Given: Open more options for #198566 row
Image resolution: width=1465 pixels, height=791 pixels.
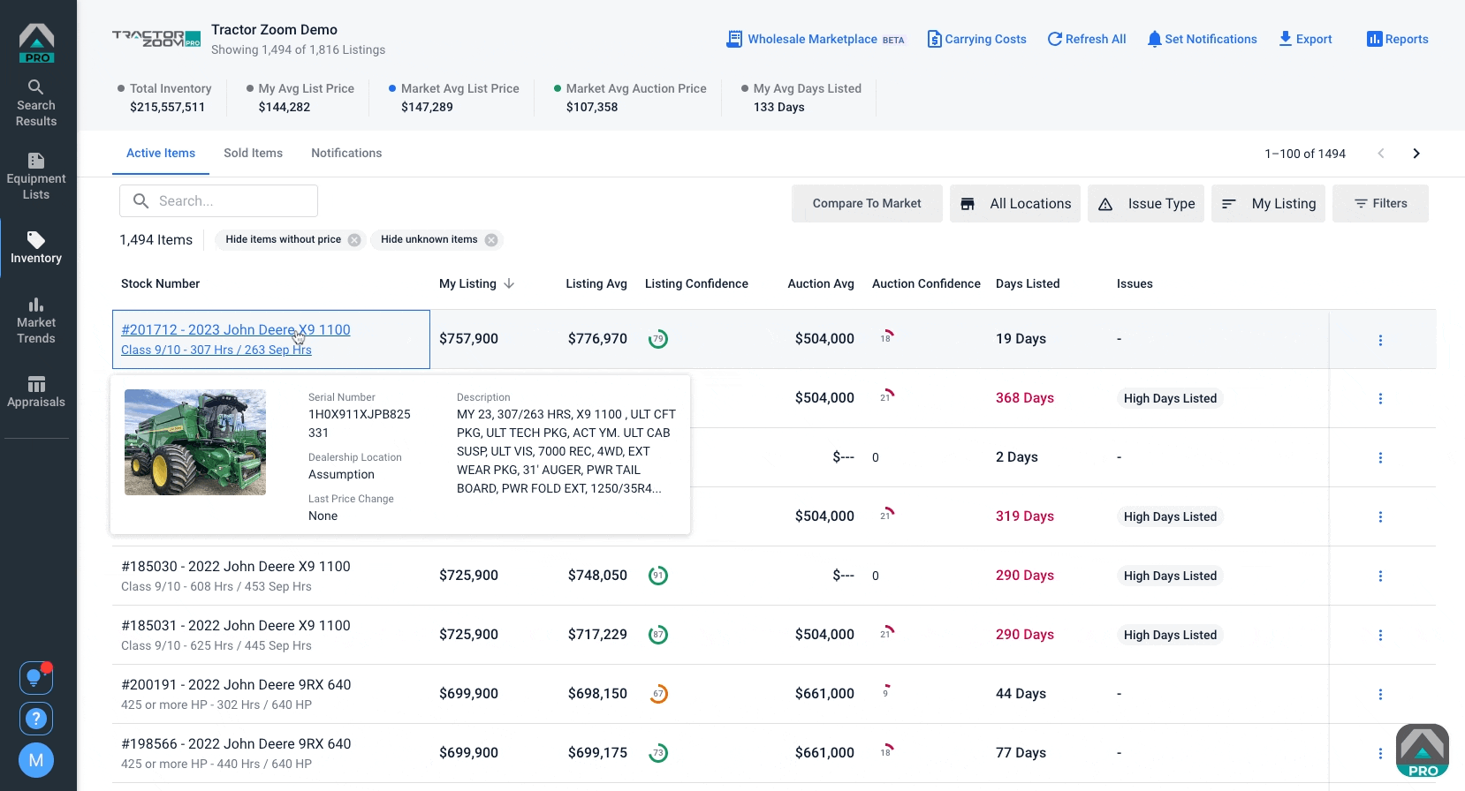Looking at the screenshot, I should pyautogui.click(x=1380, y=753).
